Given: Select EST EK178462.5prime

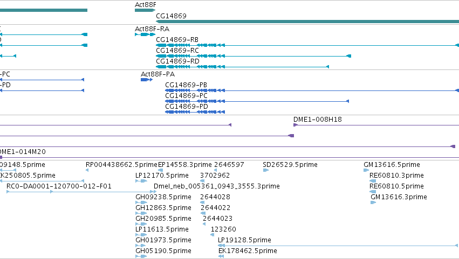Looking at the screenshot, I should pyautogui.click(x=248, y=251).
